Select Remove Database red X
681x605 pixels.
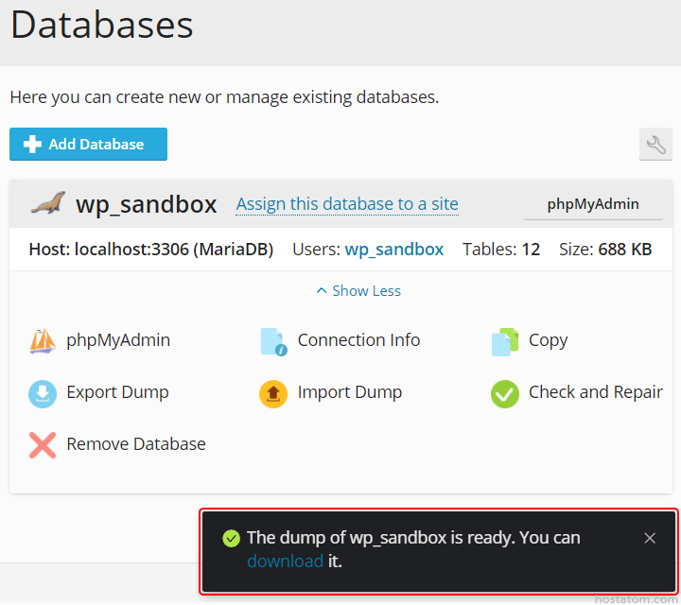click(43, 445)
